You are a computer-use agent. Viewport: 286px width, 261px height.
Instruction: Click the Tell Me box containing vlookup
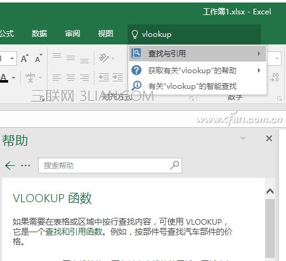click(x=194, y=34)
